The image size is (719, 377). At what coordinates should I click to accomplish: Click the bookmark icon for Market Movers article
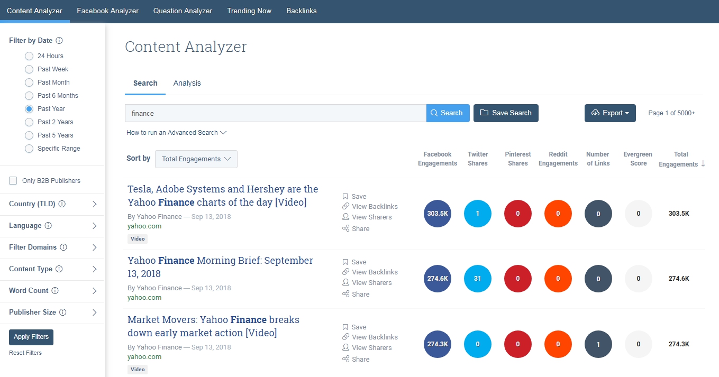tap(345, 327)
